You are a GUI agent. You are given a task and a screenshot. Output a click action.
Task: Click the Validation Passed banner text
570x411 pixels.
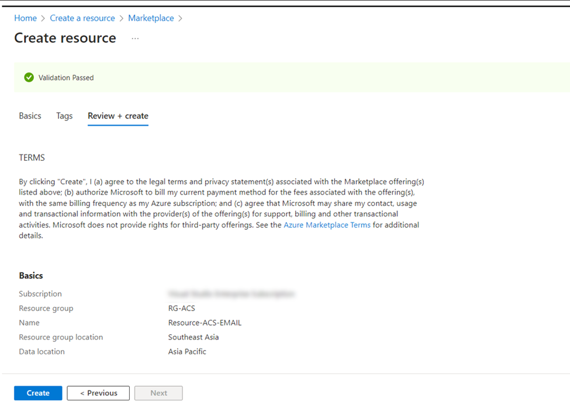pyautogui.click(x=66, y=78)
